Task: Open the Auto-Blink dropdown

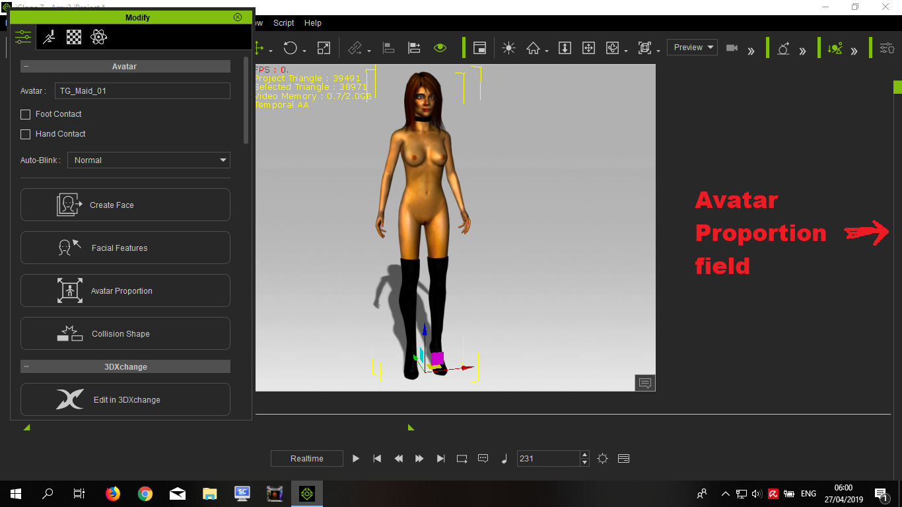Action: pyautogui.click(x=149, y=160)
